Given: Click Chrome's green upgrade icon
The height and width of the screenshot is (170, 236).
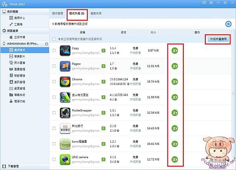Looking at the screenshot, I should pos(175,81).
